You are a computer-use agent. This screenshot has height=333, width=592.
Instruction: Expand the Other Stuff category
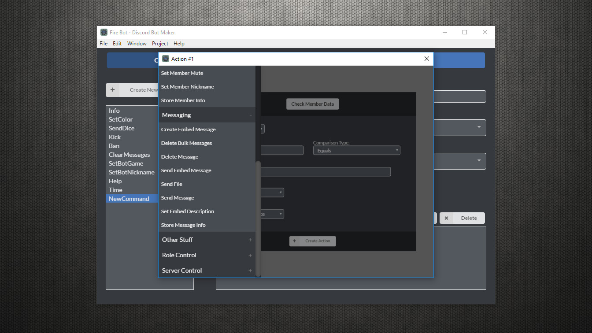point(207,240)
